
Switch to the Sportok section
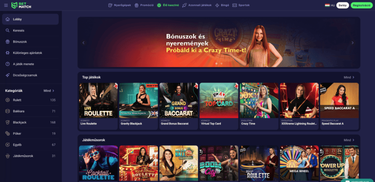pos(241,5)
